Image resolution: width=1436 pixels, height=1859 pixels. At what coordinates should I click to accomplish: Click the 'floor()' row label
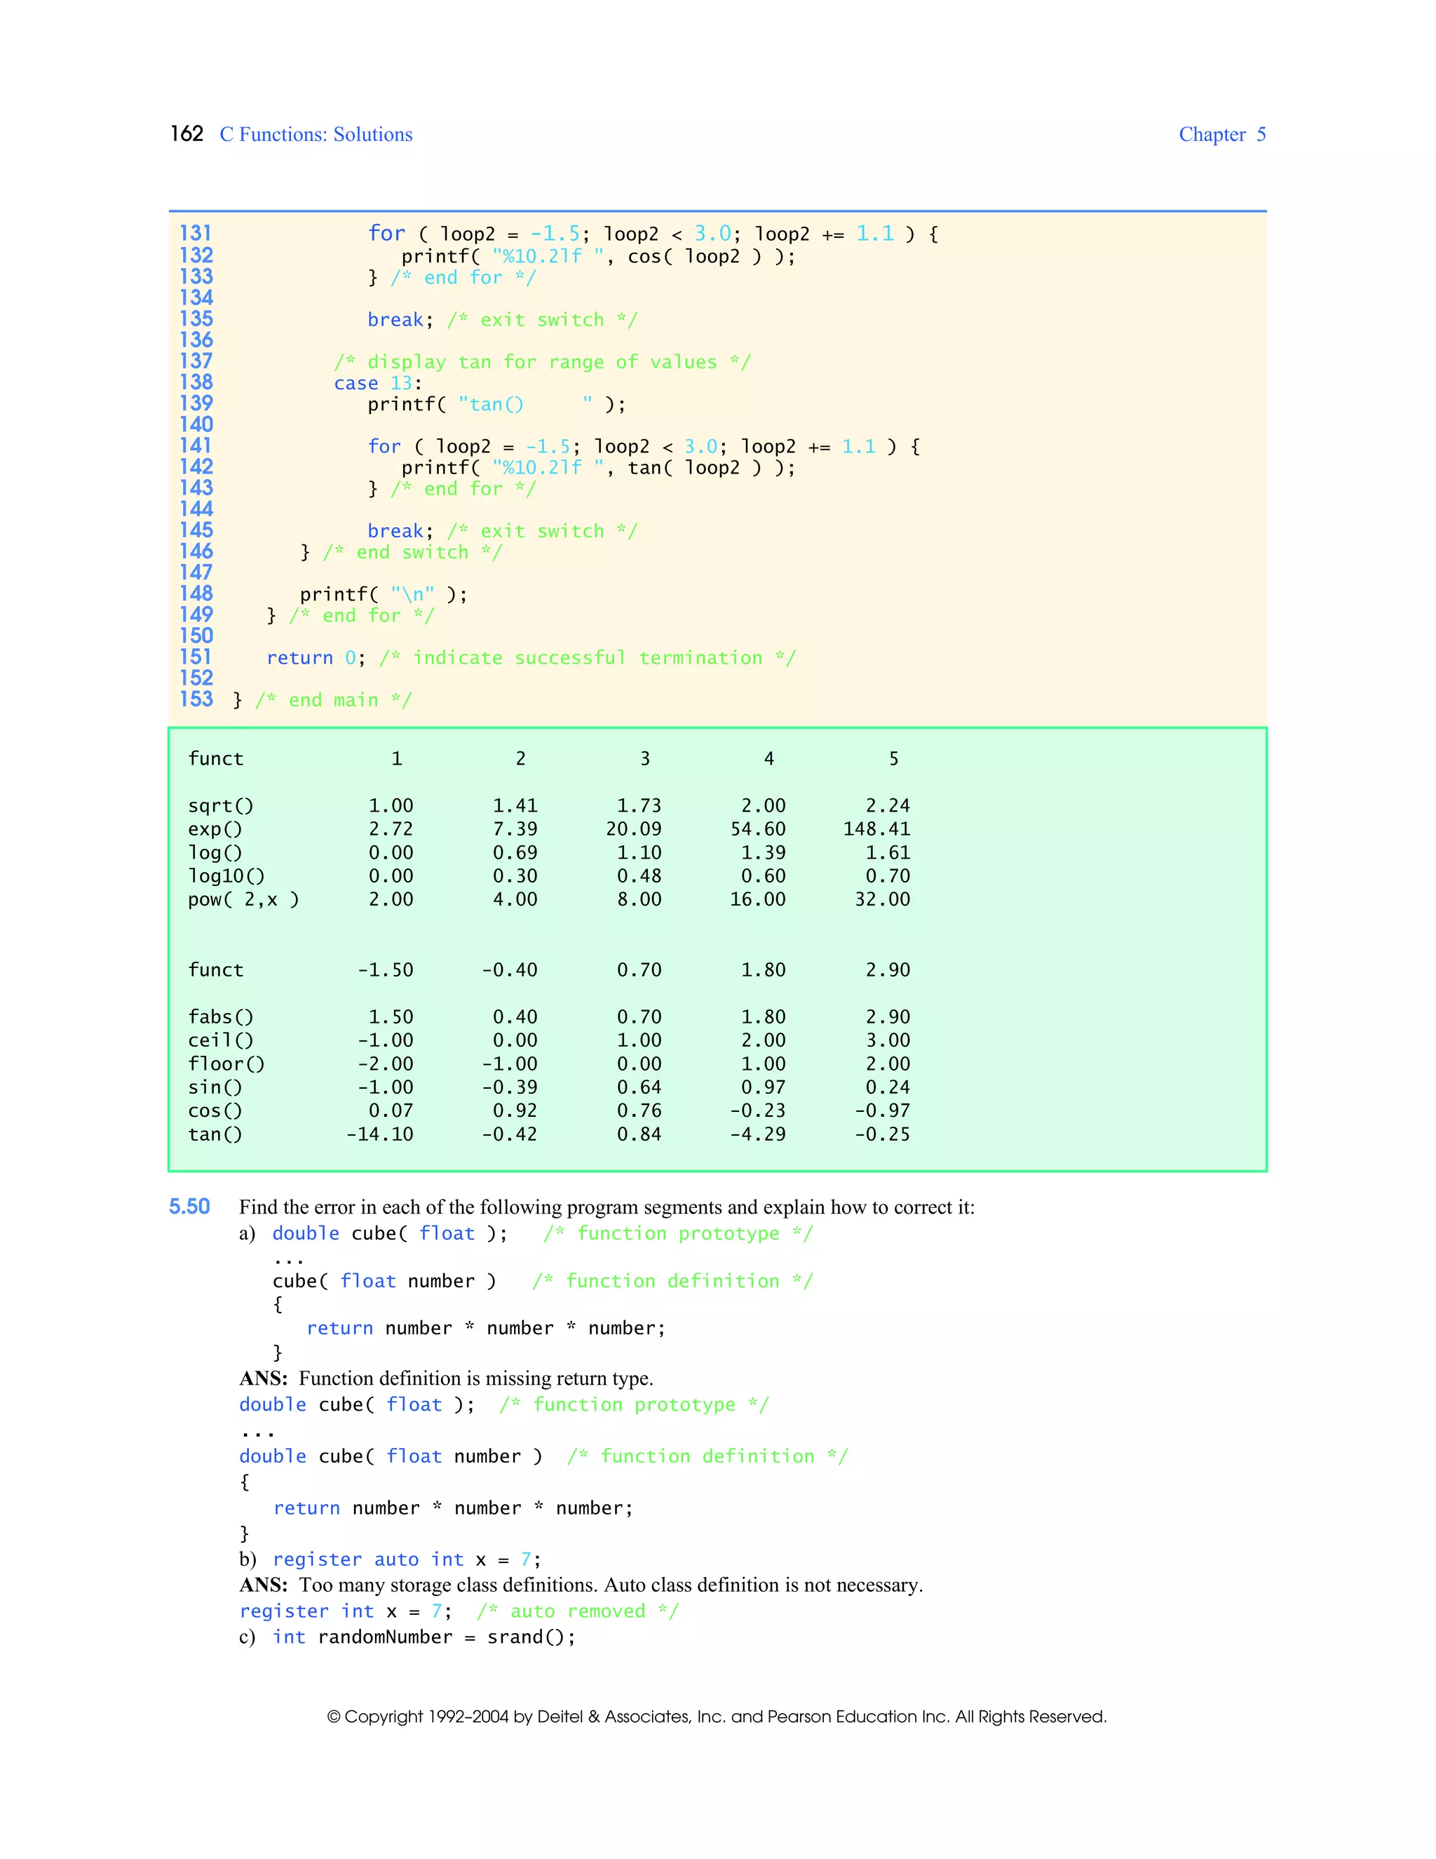(x=226, y=1064)
